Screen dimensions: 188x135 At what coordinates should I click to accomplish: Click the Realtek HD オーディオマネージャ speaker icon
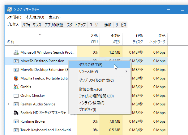(x=16, y=113)
